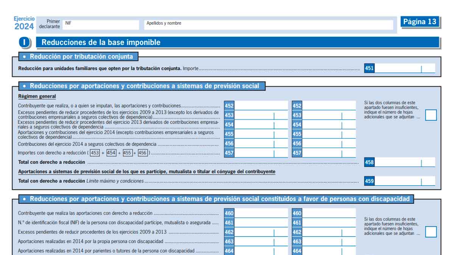Click box 463 field in second column
Viewport: 454px width, 255px height.
[x=329, y=241]
